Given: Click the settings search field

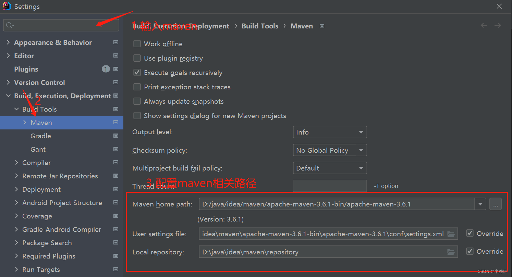Looking at the screenshot, I should coord(61,25).
